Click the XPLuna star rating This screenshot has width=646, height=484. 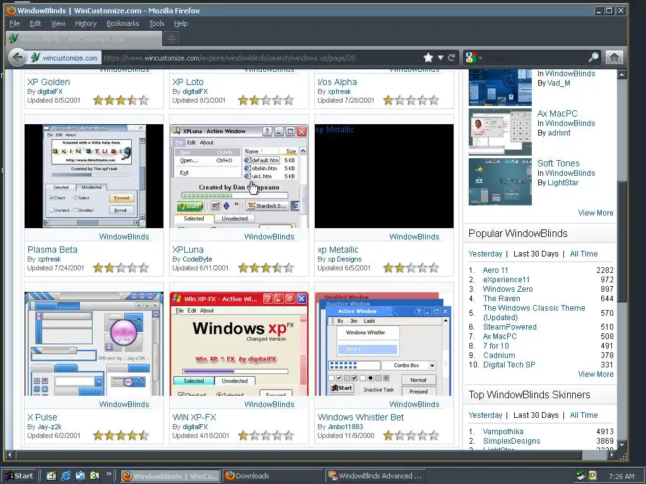tap(266, 268)
